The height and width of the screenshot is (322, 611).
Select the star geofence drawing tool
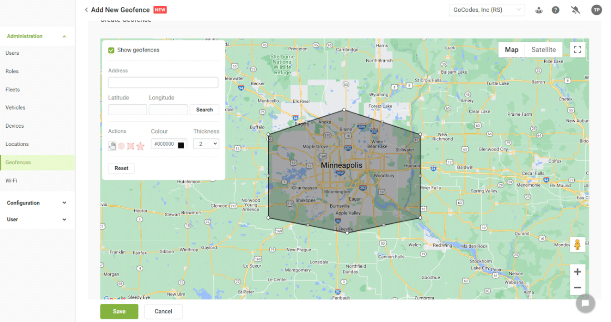[140, 146]
